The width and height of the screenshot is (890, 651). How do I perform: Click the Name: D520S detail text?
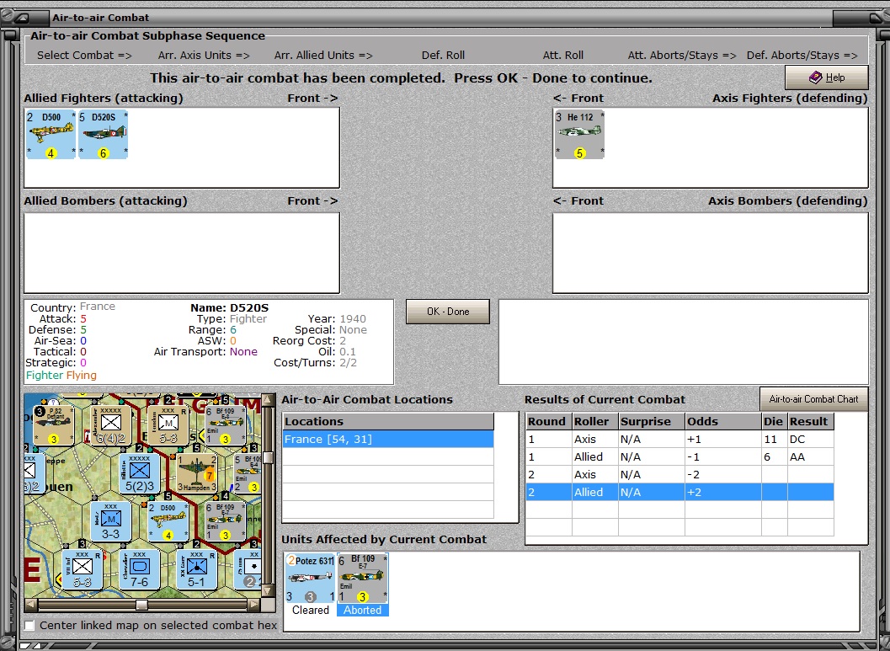(229, 308)
